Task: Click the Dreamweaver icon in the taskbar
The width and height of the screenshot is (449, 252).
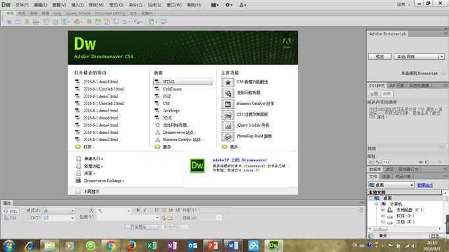Action: [x=273, y=245]
